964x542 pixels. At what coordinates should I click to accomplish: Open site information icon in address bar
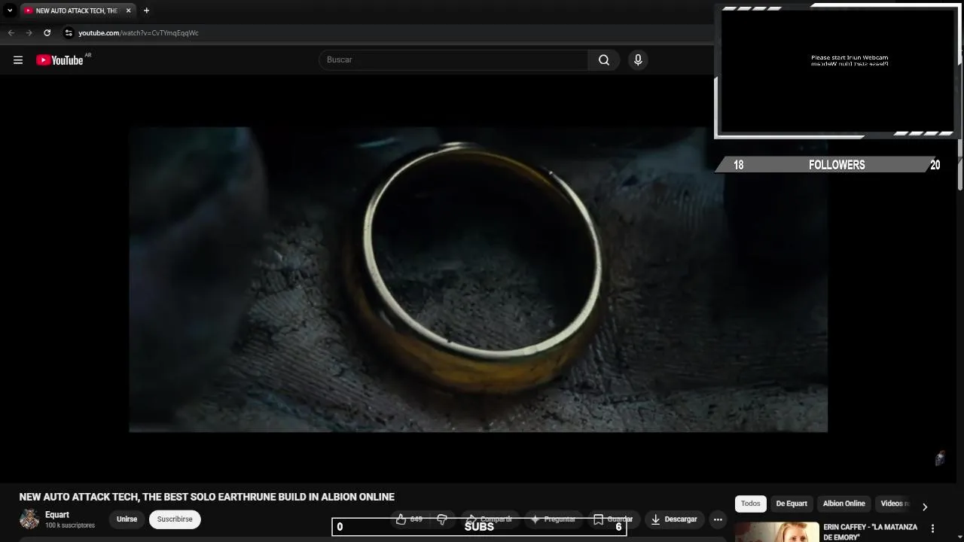[69, 32]
